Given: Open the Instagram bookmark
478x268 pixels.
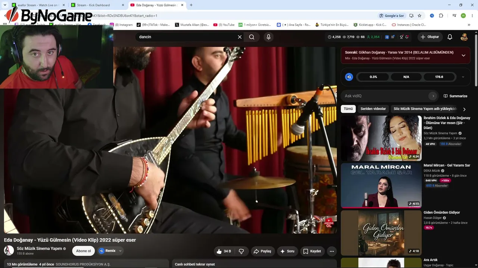Looking at the screenshot, I should [x=121, y=25].
